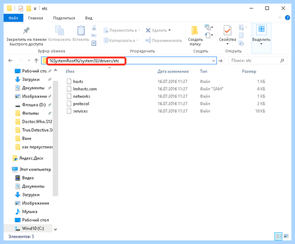Expand the Свойства dropdown arrow
295x244 pixels.
(x=228, y=44)
